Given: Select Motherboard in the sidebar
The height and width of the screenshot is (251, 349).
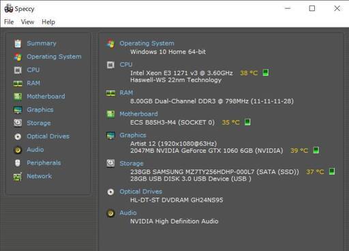Looking at the screenshot, I should point(46,96).
